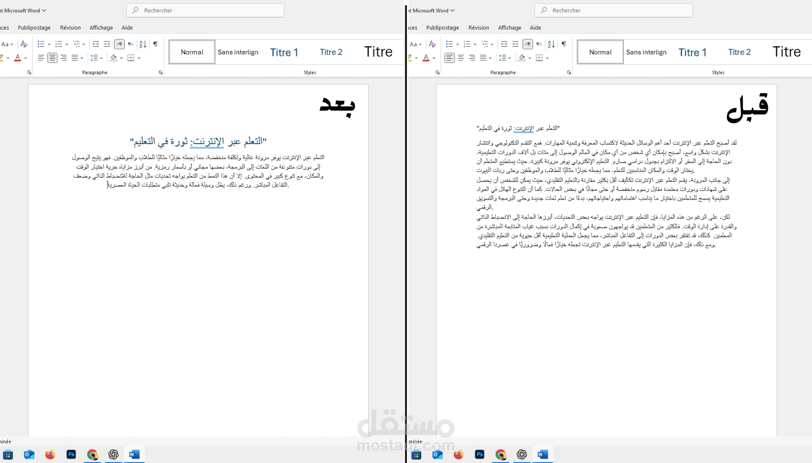Viewport: 812px width, 463px height.
Task: Toggle paragraph marks display in right window
Action: (564, 44)
